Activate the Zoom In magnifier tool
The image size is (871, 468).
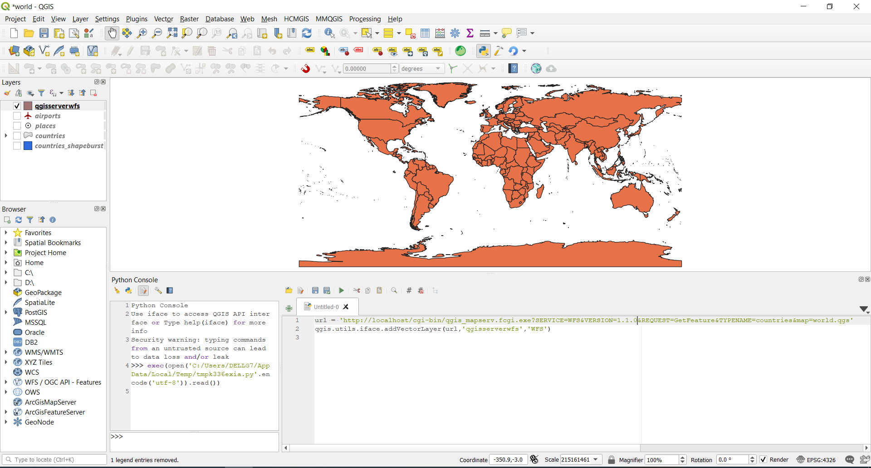coord(142,33)
